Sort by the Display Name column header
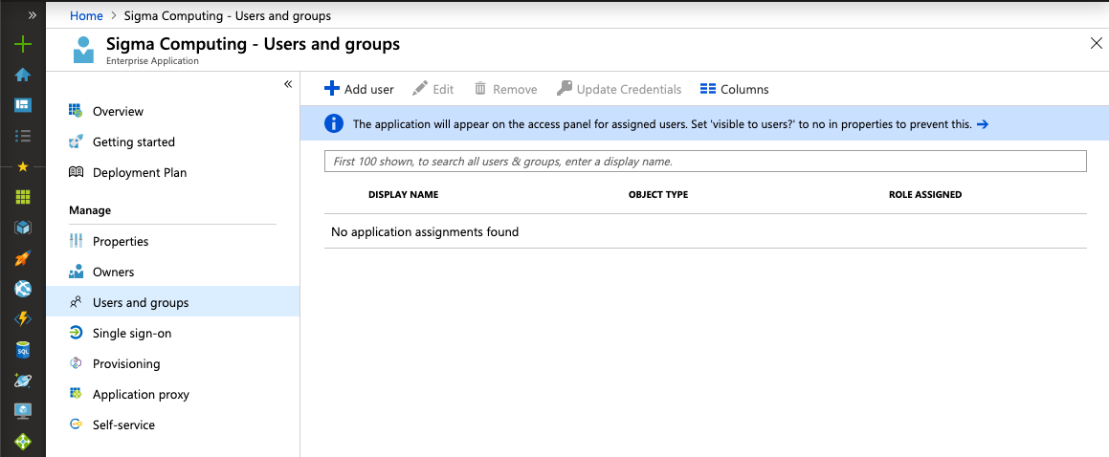The width and height of the screenshot is (1109, 457). pos(403,194)
